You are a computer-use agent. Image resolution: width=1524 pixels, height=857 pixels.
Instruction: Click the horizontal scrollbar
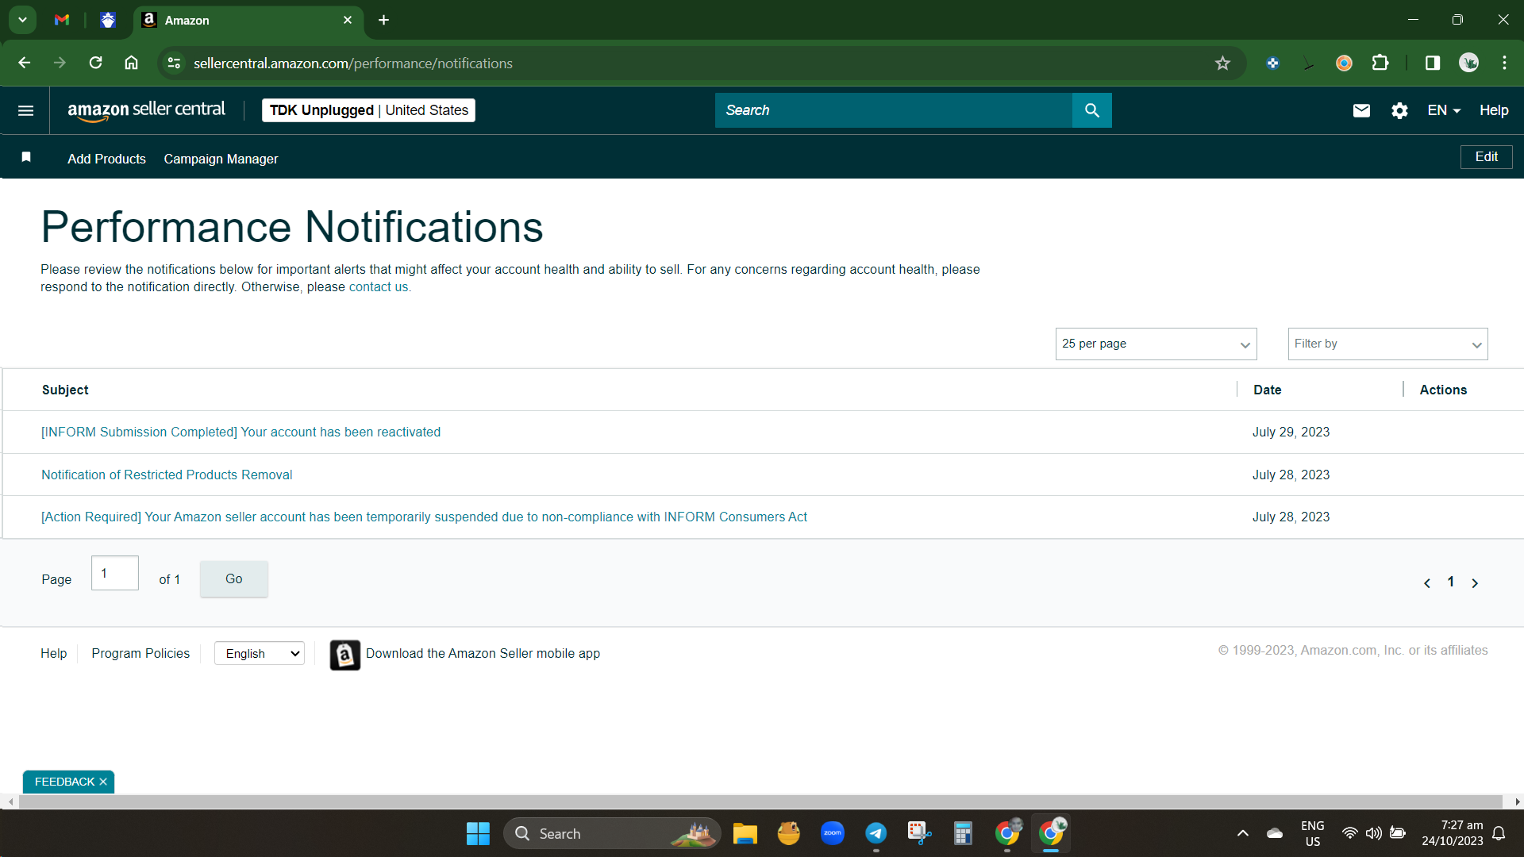coord(760,802)
